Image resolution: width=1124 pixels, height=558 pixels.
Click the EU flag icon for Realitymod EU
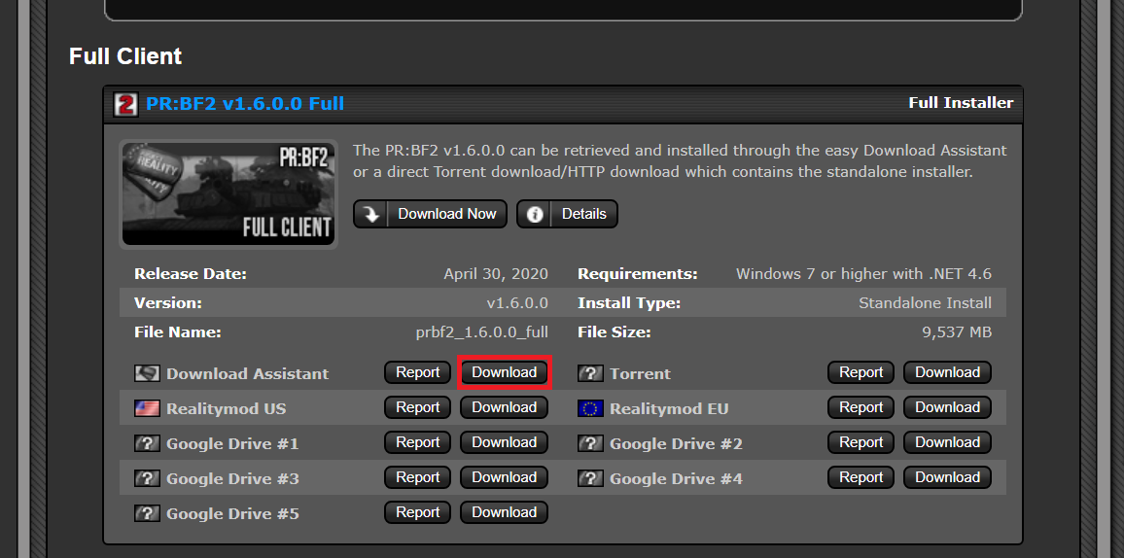tap(590, 408)
